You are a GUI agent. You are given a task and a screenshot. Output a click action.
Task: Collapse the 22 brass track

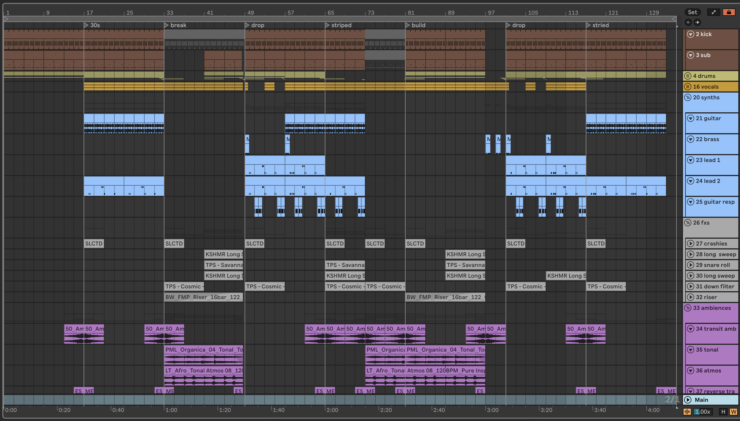coord(691,139)
